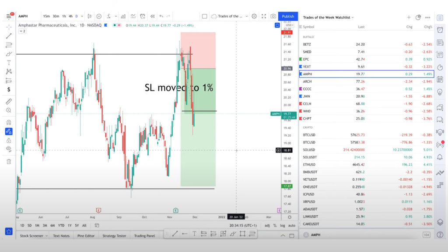
Task: Set the chart range to YTD
Action: coord(61,225)
